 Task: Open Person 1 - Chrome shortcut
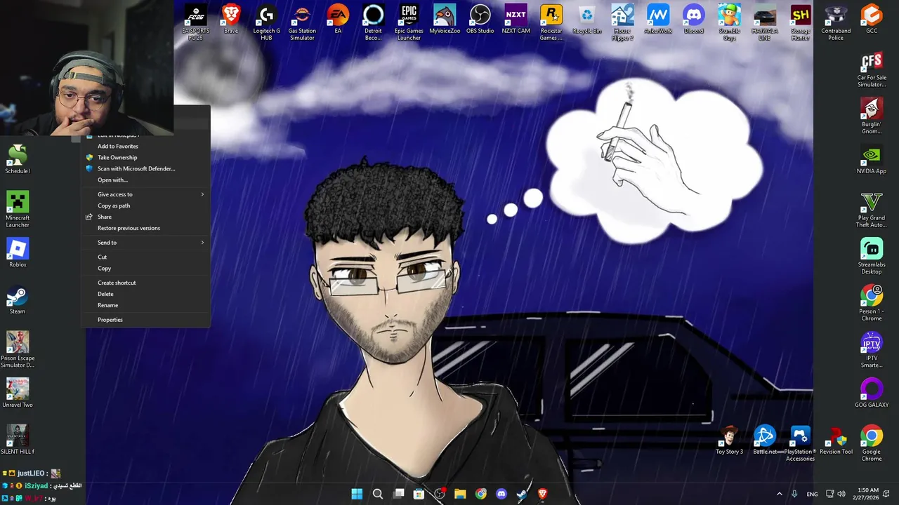pos(872,303)
